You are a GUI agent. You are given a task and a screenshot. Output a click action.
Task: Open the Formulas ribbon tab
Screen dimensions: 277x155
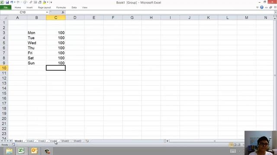pos(61,8)
